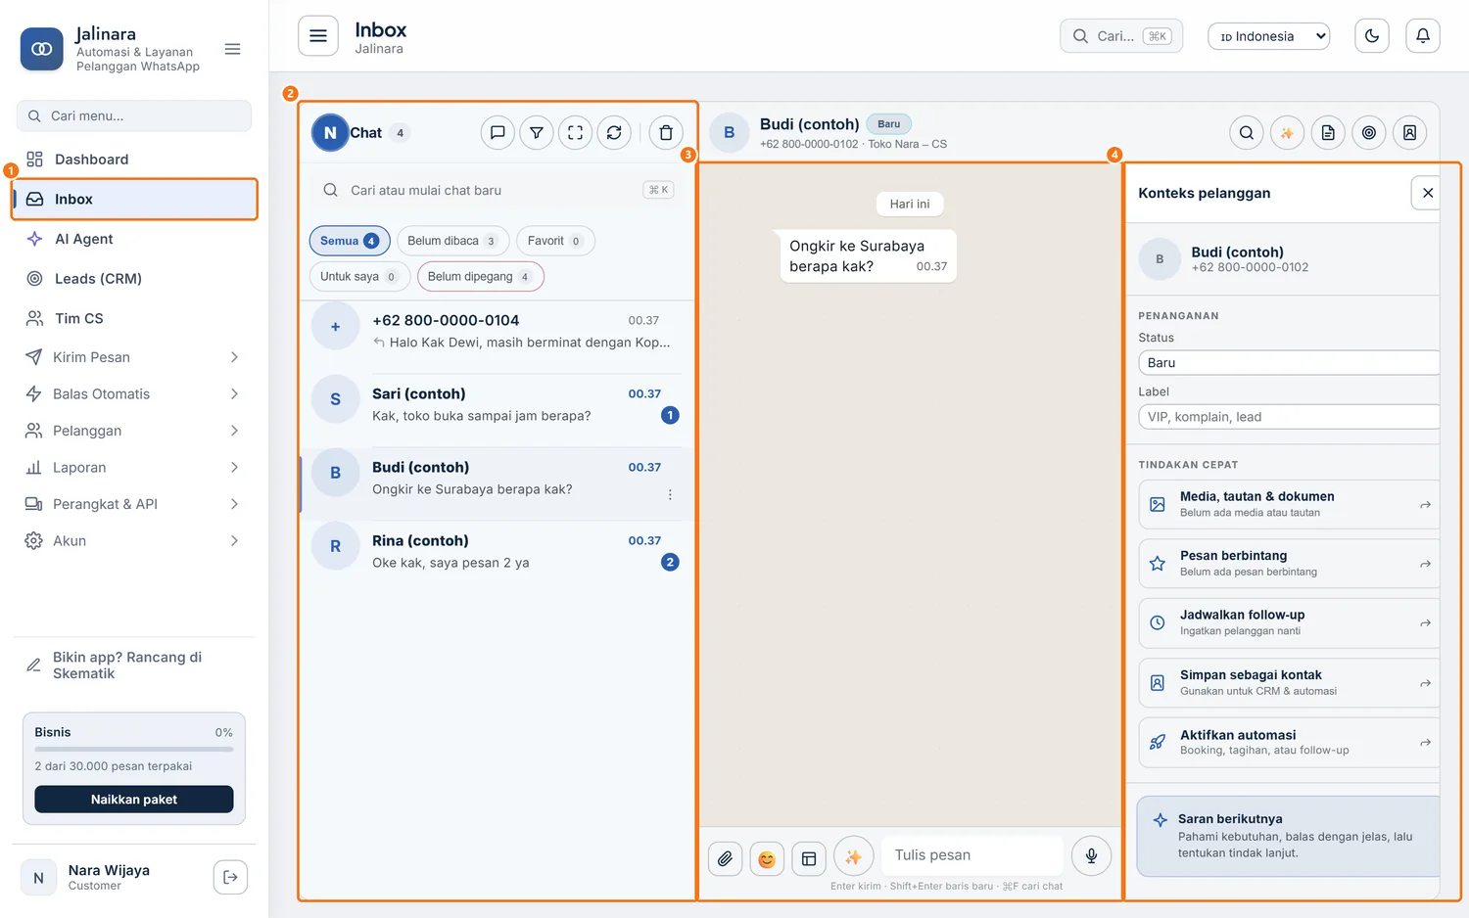Image resolution: width=1469 pixels, height=918 pixels.
Task: Log out using icon beside Nara Wijaya
Action: pos(230,877)
